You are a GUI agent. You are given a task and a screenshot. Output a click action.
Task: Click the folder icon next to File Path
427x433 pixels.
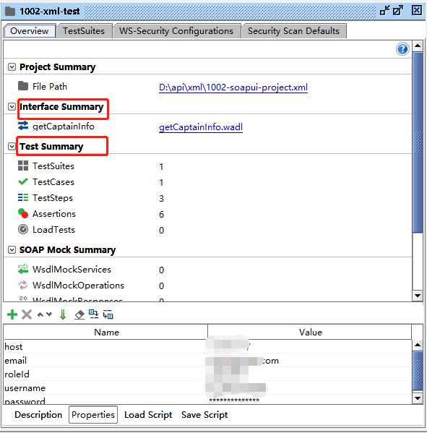pos(23,86)
